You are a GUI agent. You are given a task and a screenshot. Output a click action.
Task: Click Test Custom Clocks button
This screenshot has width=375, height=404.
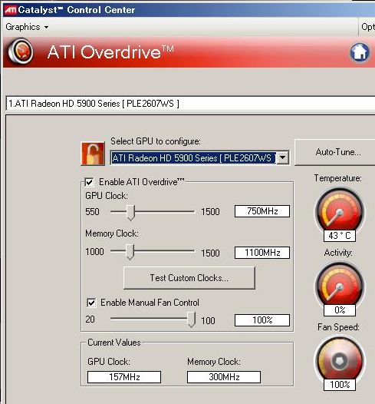189,278
